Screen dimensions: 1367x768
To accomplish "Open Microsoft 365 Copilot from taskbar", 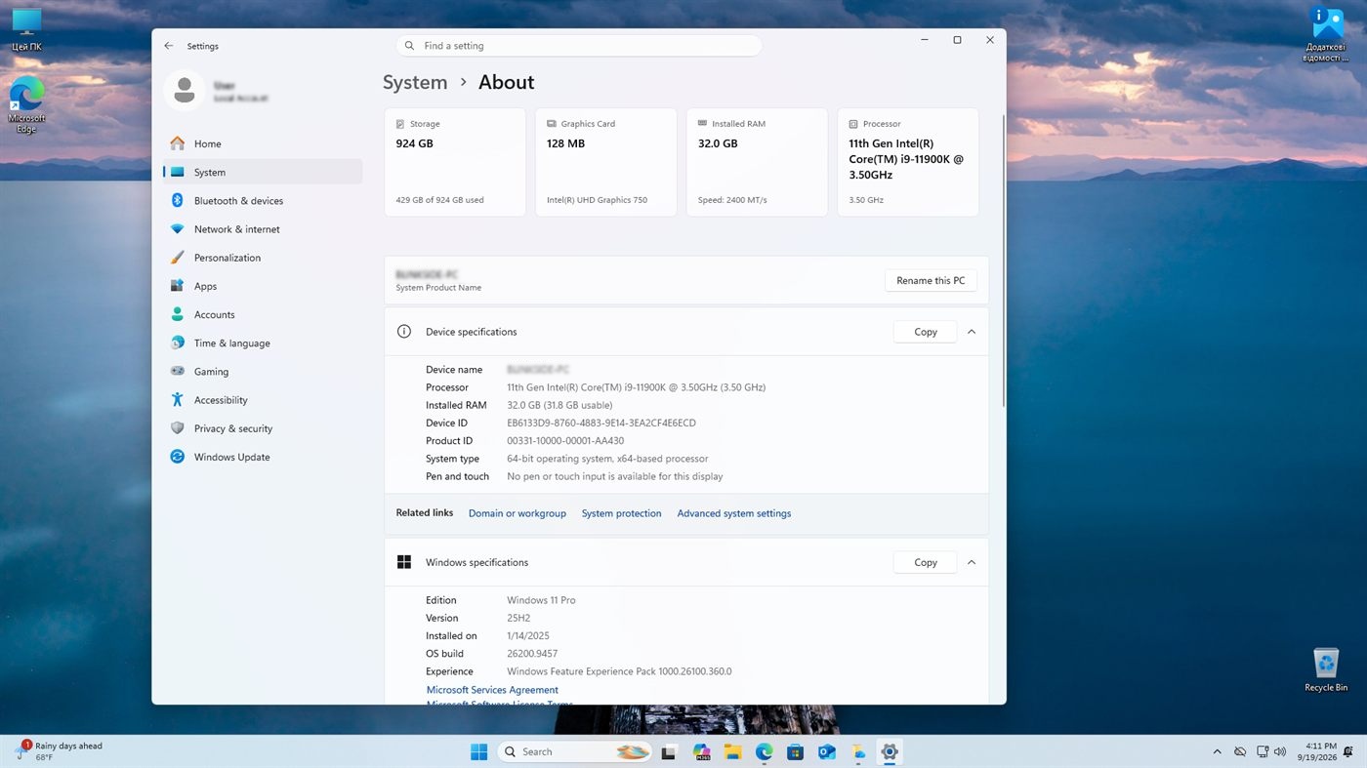I will click(701, 751).
